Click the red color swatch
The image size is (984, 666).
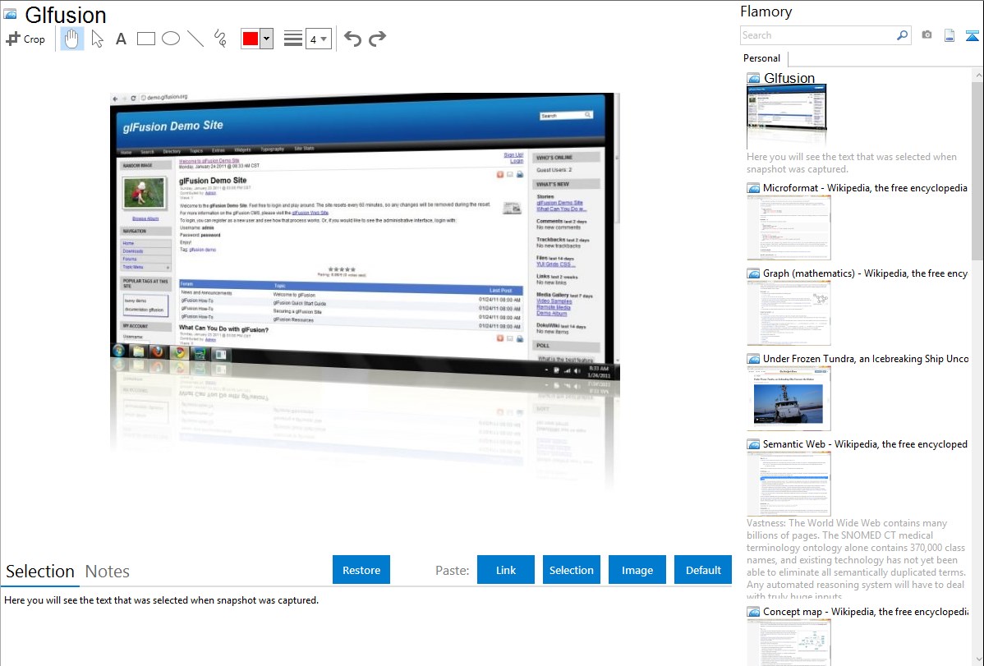[251, 39]
